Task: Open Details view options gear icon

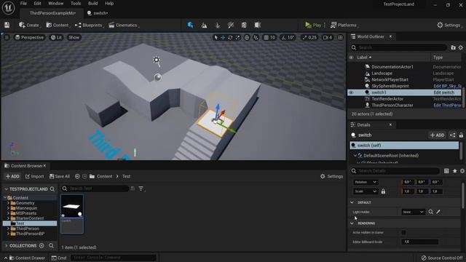Action: click(x=462, y=171)
